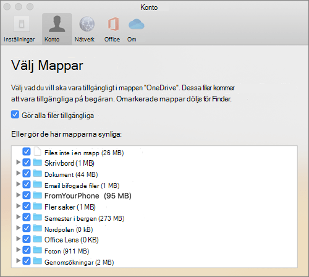Toggle the FromYourPhone checkbox
Screen dimensions: 309x277
coord(27,195)
